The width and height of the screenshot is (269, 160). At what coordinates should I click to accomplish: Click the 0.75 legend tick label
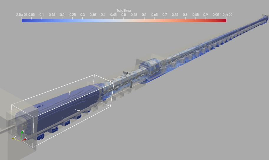(175, 15)
